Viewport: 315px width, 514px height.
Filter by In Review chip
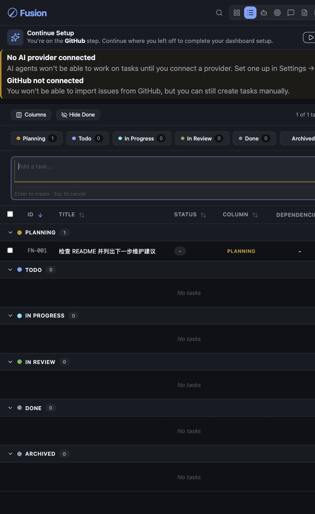[202, 138]
